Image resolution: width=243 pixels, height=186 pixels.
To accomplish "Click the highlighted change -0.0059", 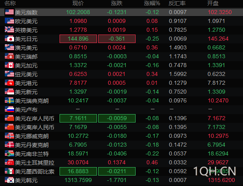I will pyautogui.click(x=117, y=118).
